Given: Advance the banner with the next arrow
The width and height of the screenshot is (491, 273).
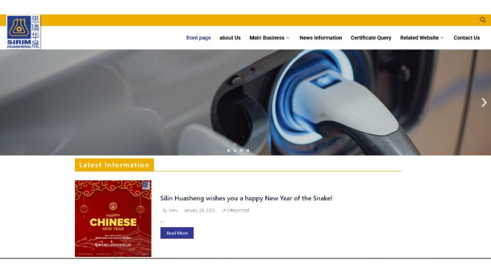Looking at the screenshot, I should (484, 102).
